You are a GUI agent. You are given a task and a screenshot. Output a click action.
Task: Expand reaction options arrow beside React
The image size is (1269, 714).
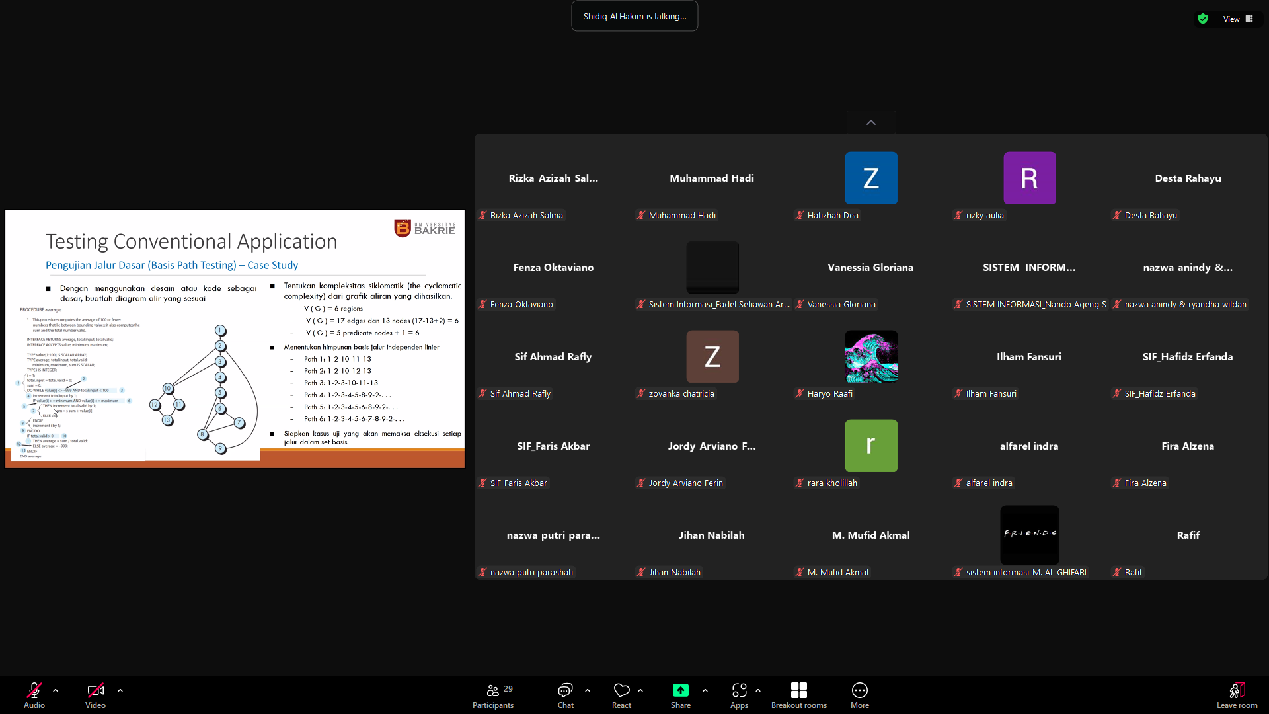coord(640,690)
